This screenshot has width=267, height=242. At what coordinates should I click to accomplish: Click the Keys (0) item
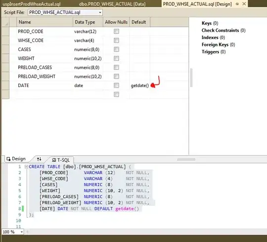pos(210,23)
